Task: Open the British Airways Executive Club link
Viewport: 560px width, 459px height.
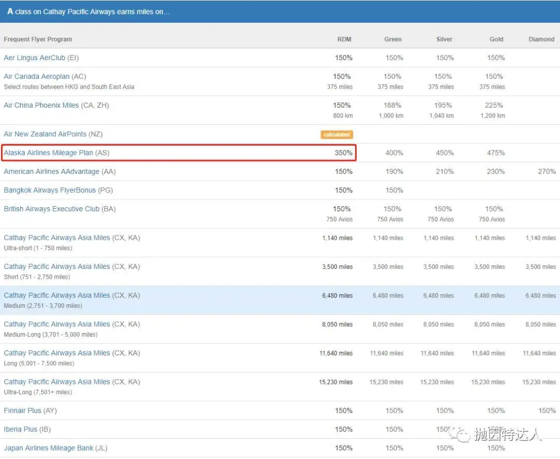Action: tap(52, 209)
